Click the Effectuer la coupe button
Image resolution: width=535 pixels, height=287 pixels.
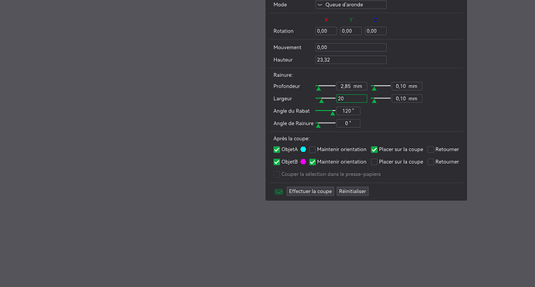[x=310, y=192]
